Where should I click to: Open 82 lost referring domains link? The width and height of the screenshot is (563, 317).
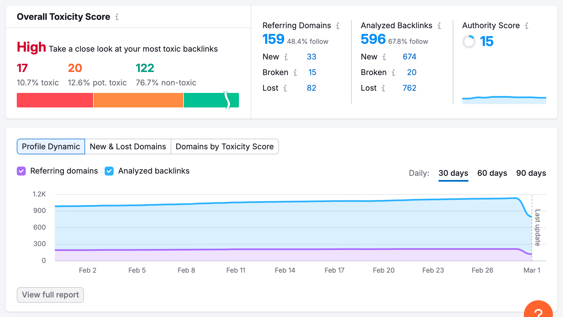pos(311,88)
